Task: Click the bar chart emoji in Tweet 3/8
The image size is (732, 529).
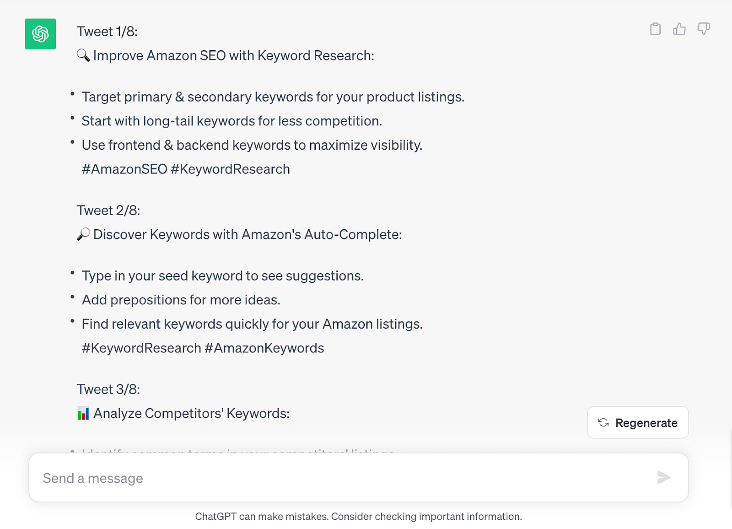Action: click(83, 413)
